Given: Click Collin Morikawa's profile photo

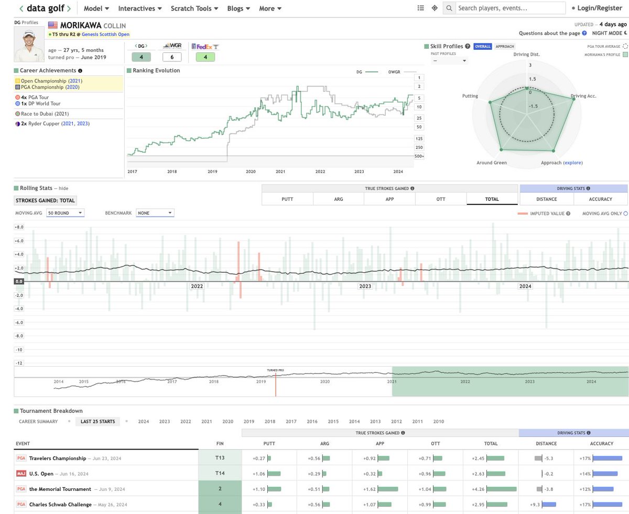Looking at the screenshot, I should tap(30, 45).
